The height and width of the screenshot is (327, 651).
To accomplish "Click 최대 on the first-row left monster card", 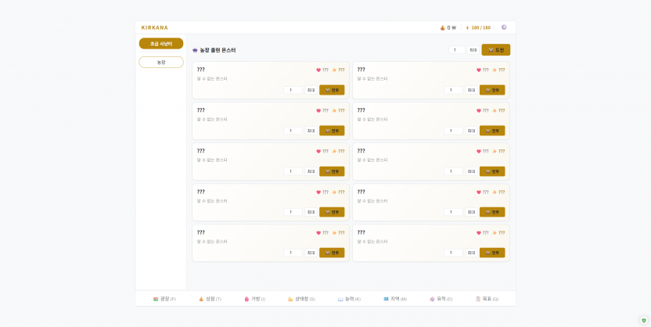I will pos(311,90).
